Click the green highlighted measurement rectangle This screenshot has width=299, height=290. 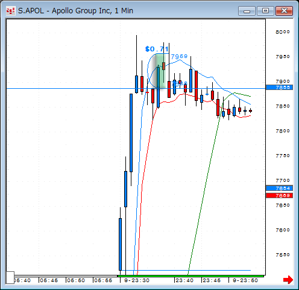[160, 71]
